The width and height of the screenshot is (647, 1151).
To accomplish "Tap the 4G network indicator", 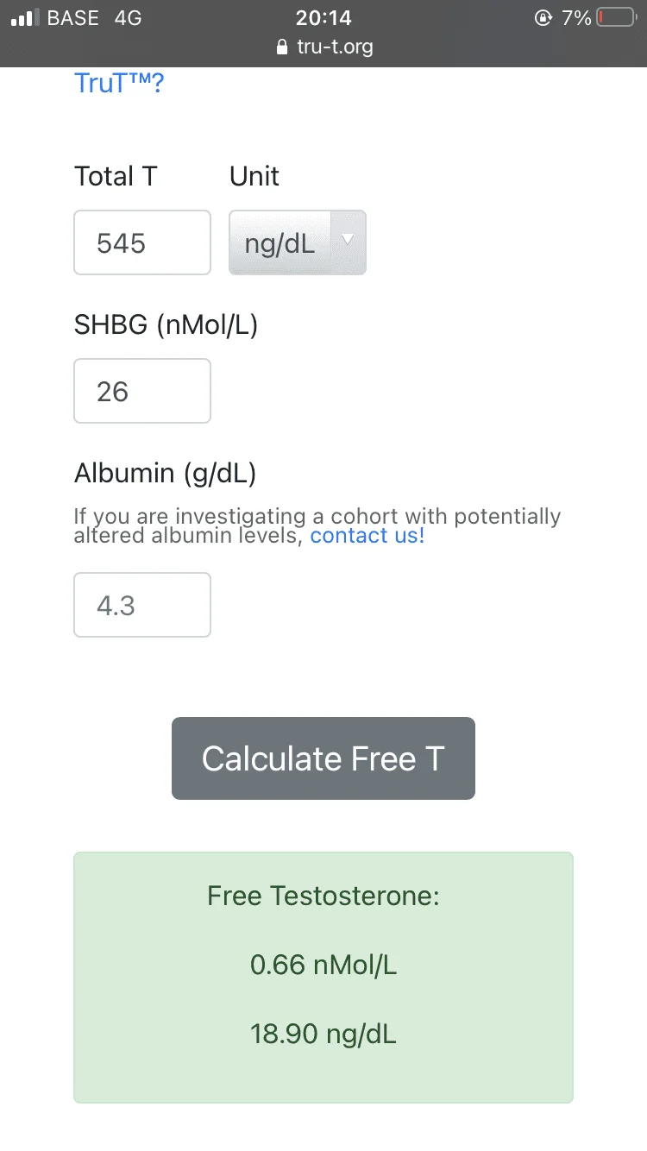I will point(128,18).
